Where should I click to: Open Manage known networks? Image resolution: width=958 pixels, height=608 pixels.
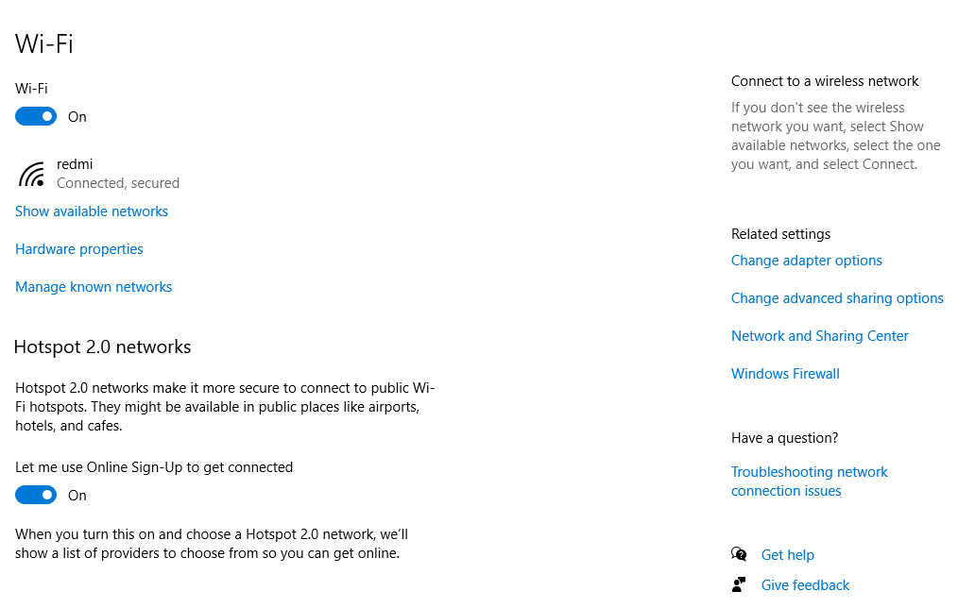click(x=94, y=286)
